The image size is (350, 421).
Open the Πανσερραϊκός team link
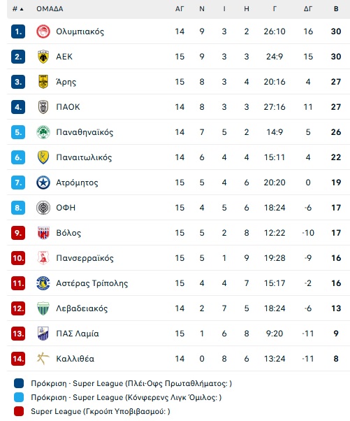tap(85, 258)
